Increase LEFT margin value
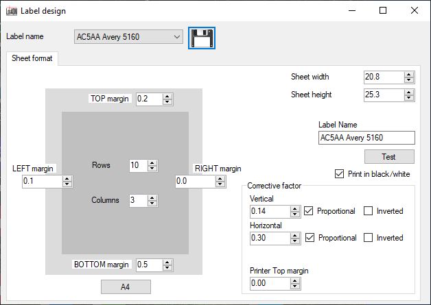Image resolution: width=431 pixels, height=305 pixels. coord(67,179)
